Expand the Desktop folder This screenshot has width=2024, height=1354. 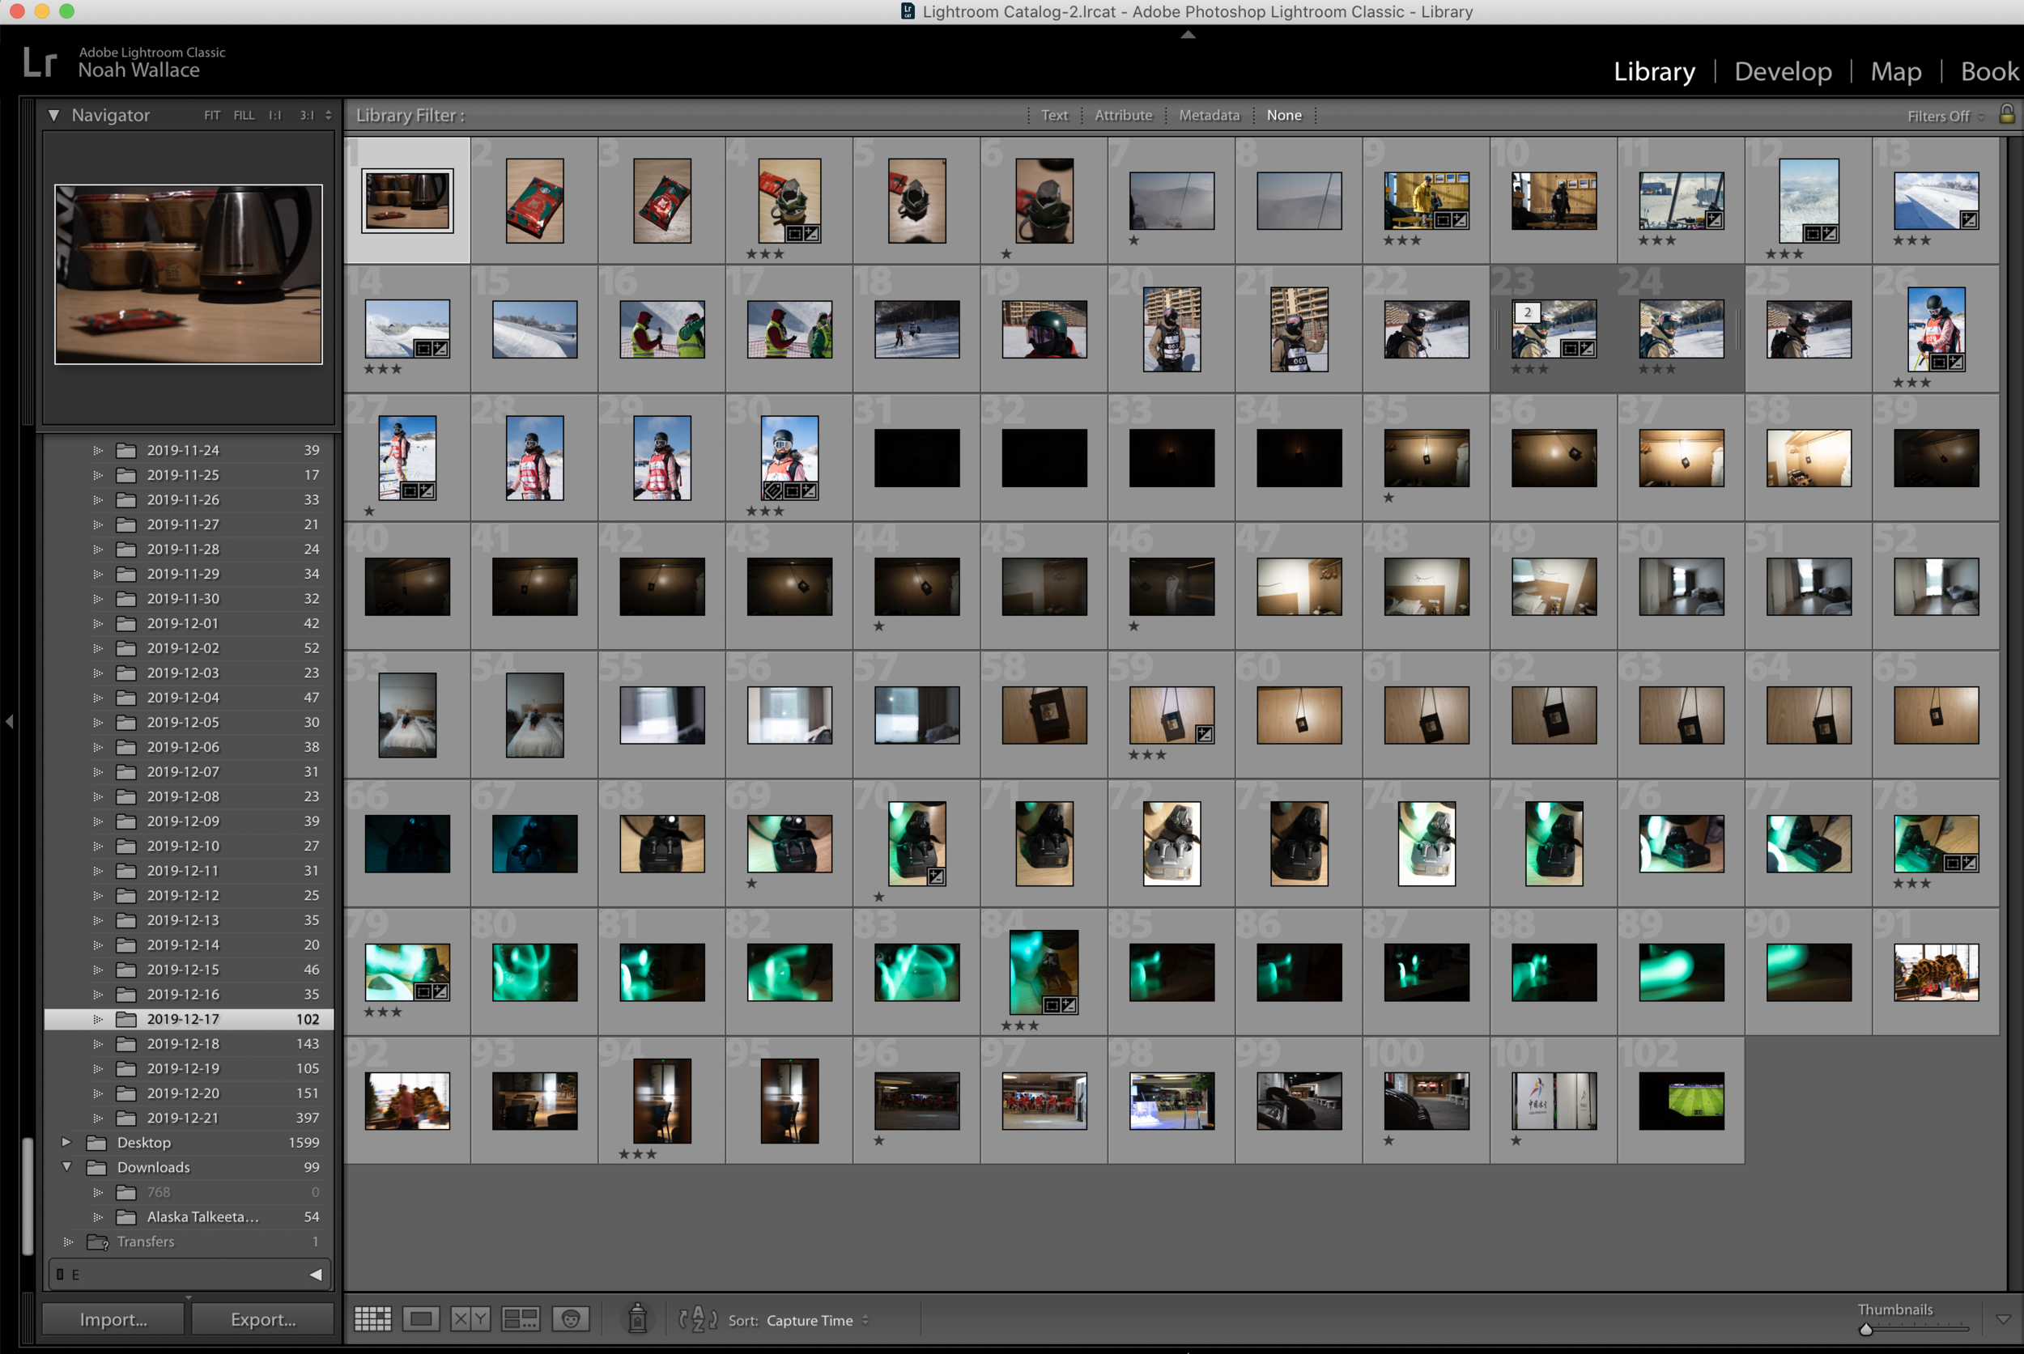(x=66, y=1143)
